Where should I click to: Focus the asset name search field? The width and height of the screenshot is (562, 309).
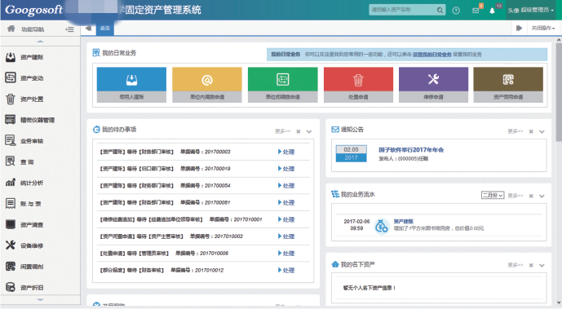click(402, 10)
